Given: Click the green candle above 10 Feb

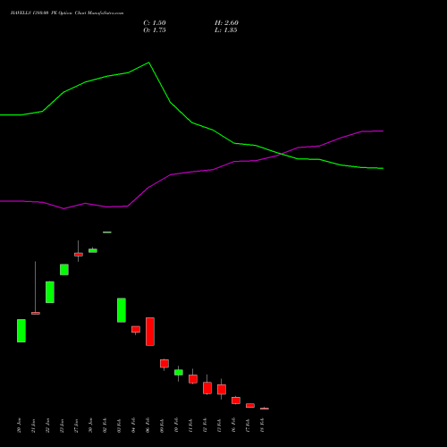Looking at the screenshot, I should tap(179, 373).
